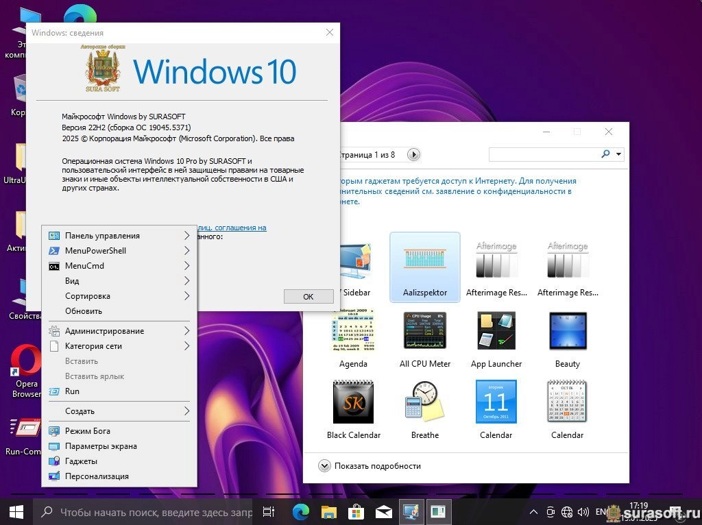Open the gadget search dropdown arrow
The height and width of the screenshot is (525, 702).
tap(619, 154)
